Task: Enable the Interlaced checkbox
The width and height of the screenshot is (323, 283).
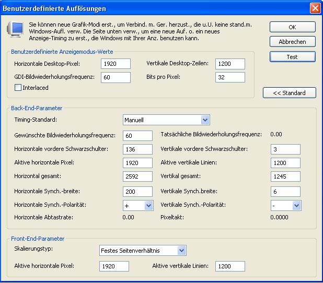Action: [18, 88]
